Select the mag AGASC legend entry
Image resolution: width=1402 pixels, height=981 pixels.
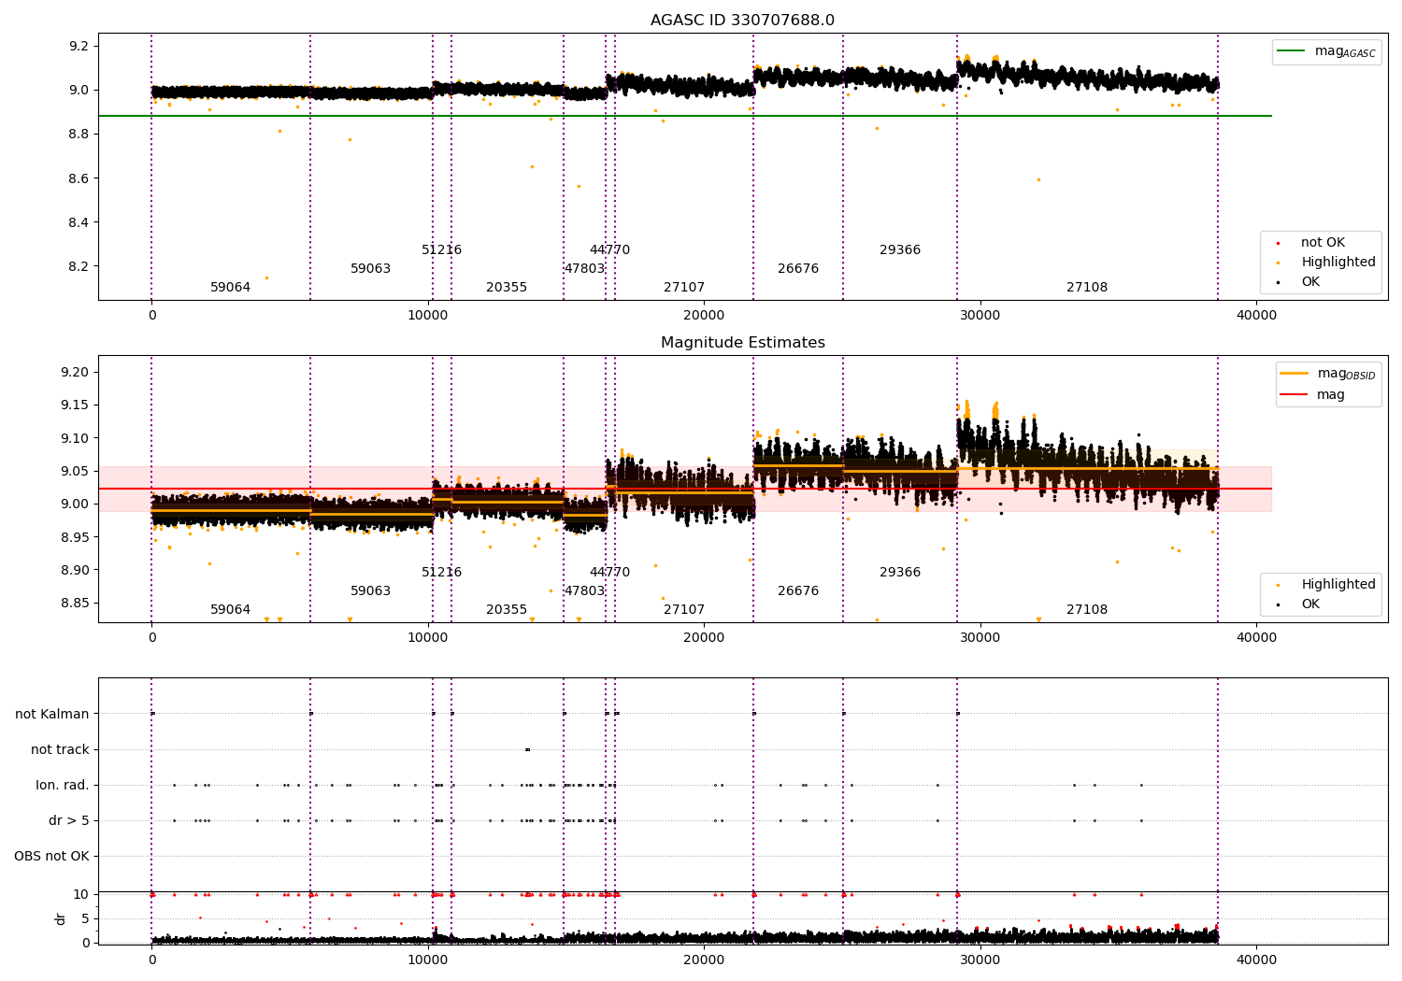tap(1326, 52)
